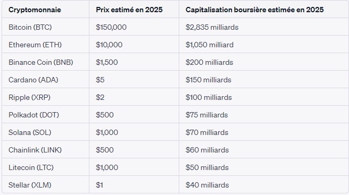Viewport: 349px width, 195px height.
Task: Select the $2,835 milliards cell
Action: coord(212,27)
